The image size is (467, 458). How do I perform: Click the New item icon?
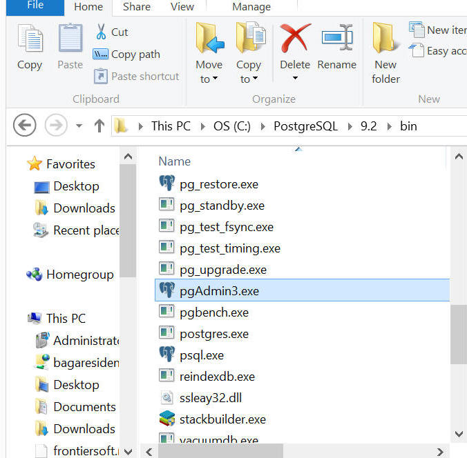(x=417, y=30)
